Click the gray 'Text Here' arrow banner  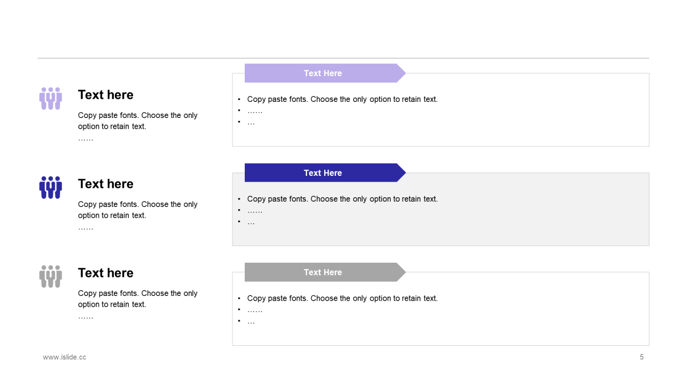point(325,272)
